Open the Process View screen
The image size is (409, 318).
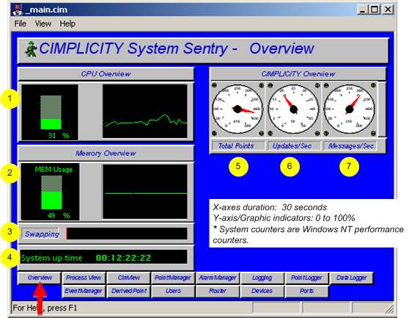(84, 278)
